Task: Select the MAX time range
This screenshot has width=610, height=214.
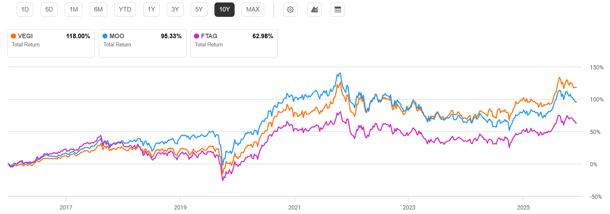Action: pyautogui.click(x=253, y=9)
